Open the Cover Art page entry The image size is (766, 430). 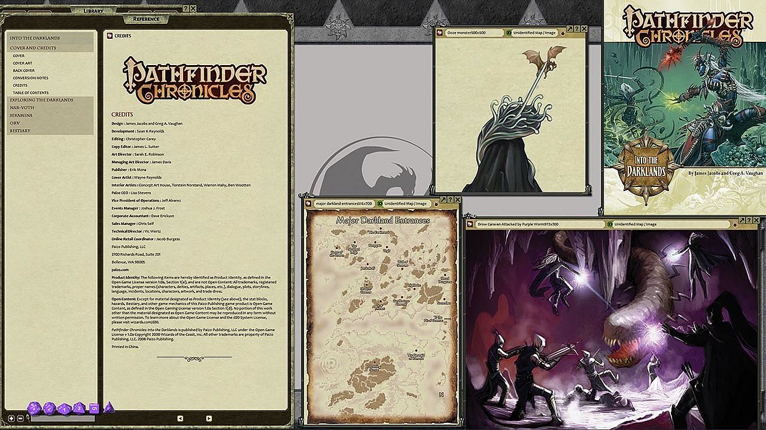pos(23,63)
